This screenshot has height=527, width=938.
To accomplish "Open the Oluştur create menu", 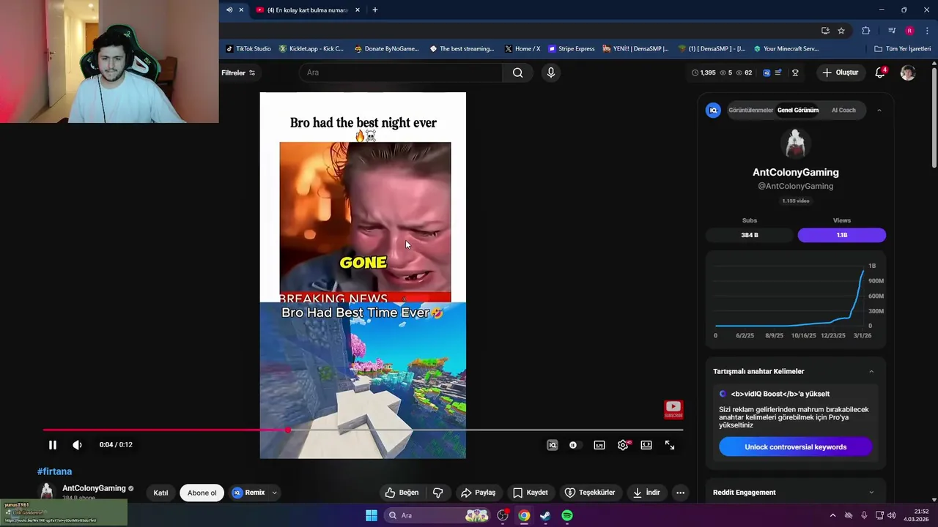I will 840,72.
